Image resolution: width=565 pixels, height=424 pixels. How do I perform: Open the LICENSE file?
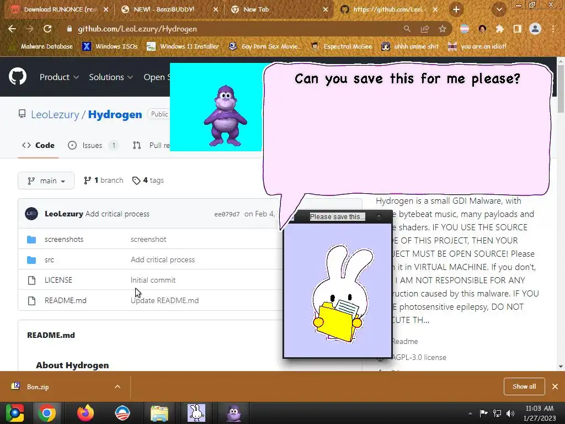[58, 280]
